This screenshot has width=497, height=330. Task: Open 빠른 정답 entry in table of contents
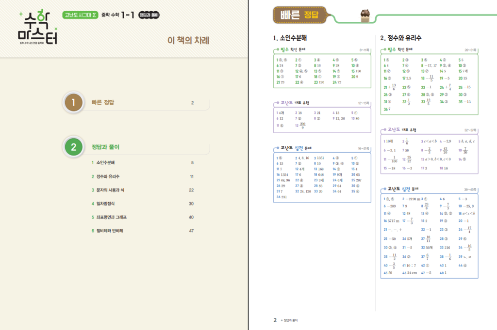tap(102, 103)
